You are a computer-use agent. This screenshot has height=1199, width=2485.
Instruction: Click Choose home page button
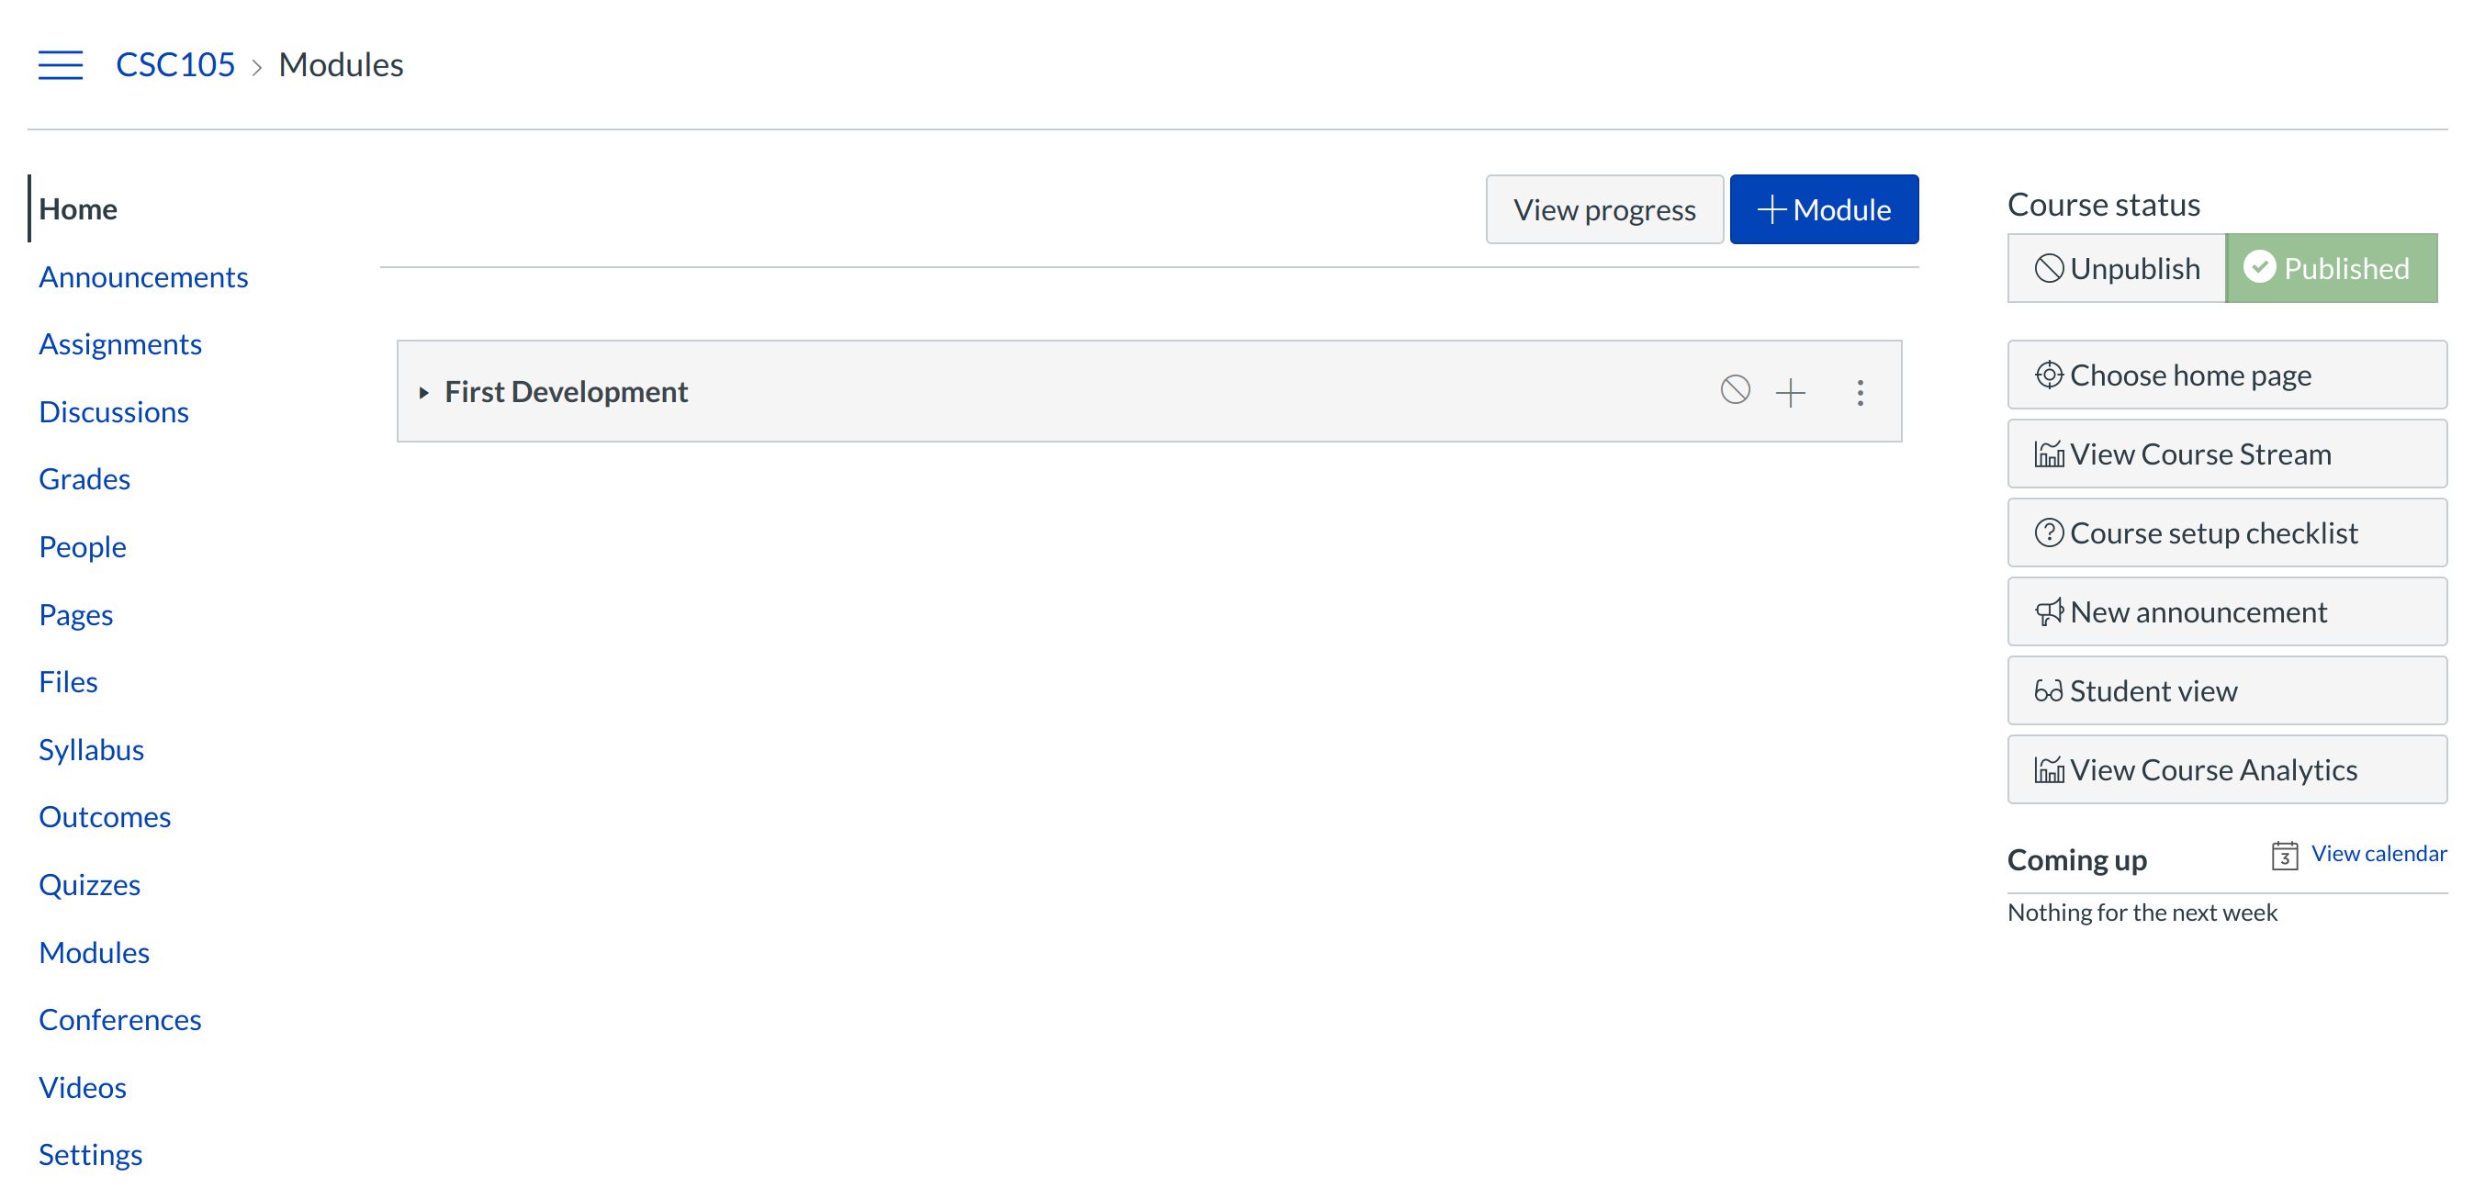click(2226, 375)
